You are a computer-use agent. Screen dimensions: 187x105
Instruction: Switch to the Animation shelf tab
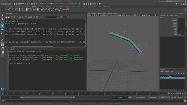(41, 7)
